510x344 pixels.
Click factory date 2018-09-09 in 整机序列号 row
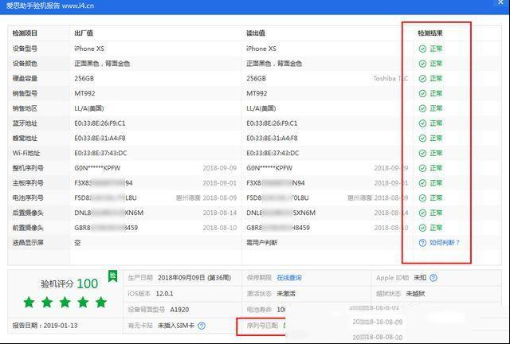click(220, 168)
